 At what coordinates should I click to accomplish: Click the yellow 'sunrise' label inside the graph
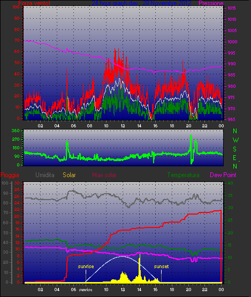coord(86,266)
